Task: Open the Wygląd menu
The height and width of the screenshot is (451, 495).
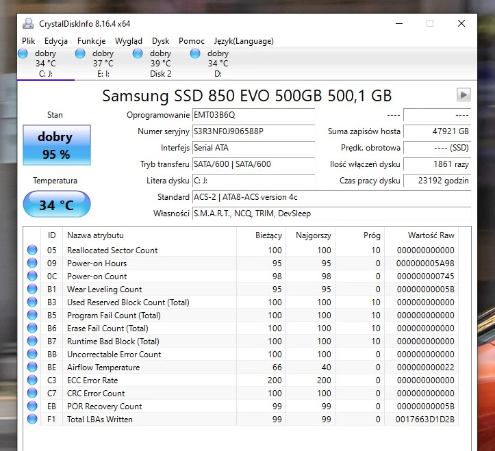Action: point(129,41)
